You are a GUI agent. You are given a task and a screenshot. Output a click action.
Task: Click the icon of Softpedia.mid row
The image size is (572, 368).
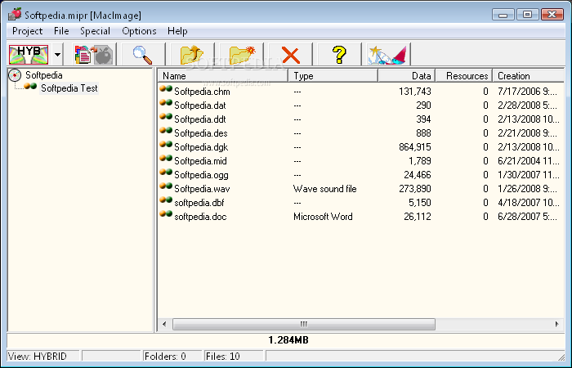(166, 158)
